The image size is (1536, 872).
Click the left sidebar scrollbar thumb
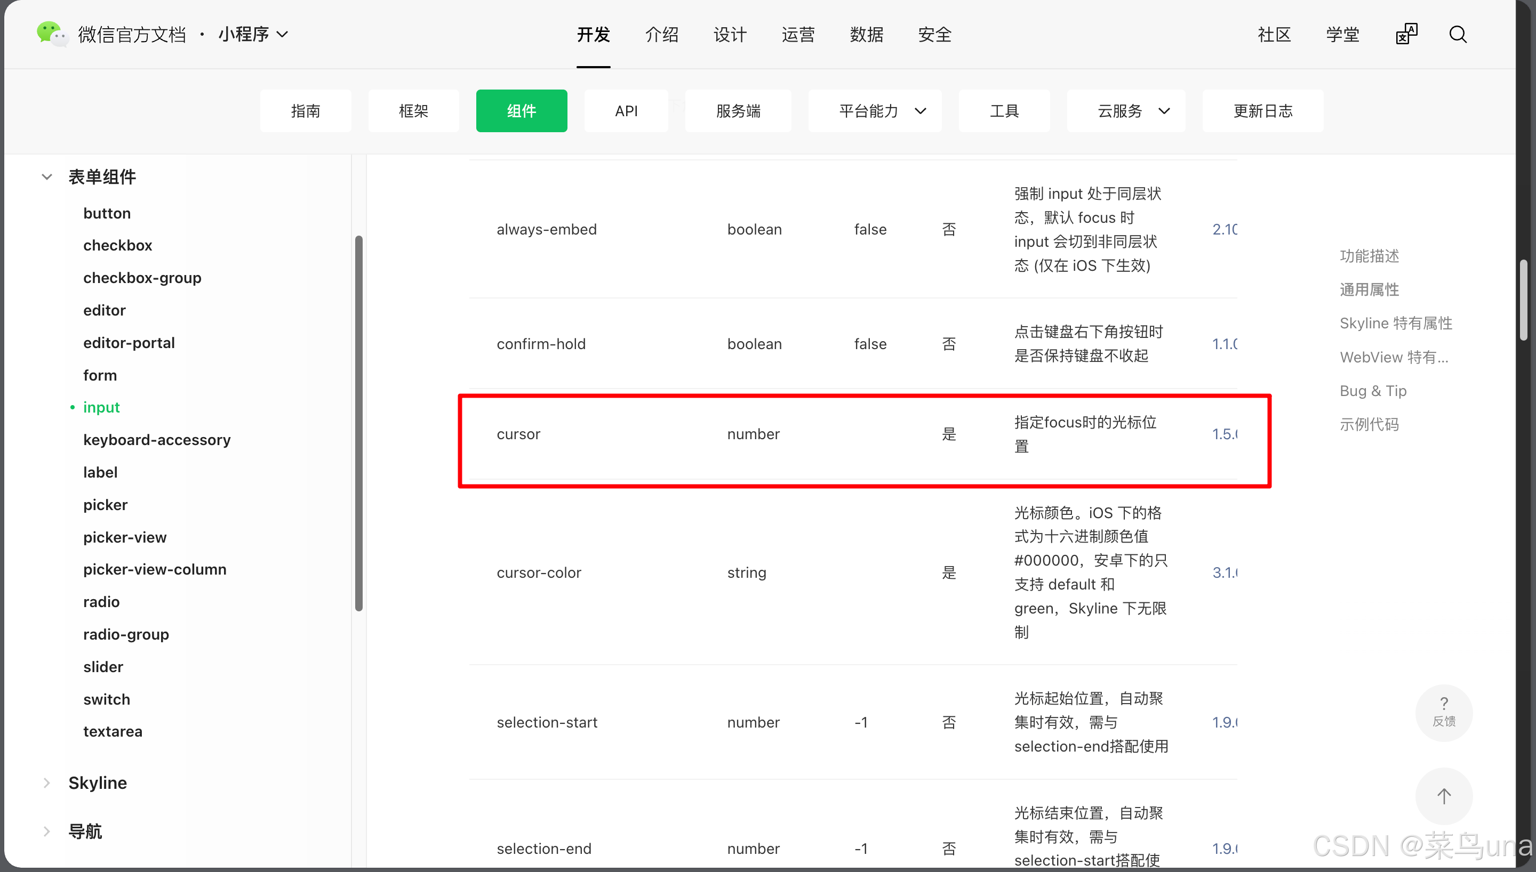tap(359, 422)
